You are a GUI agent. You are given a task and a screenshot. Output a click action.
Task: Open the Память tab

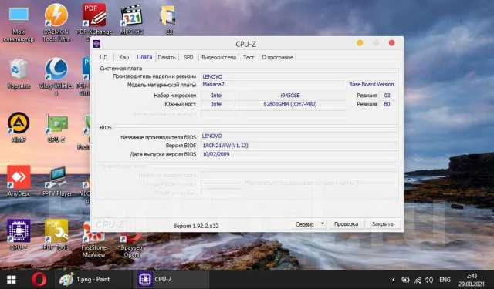(167, 57)
